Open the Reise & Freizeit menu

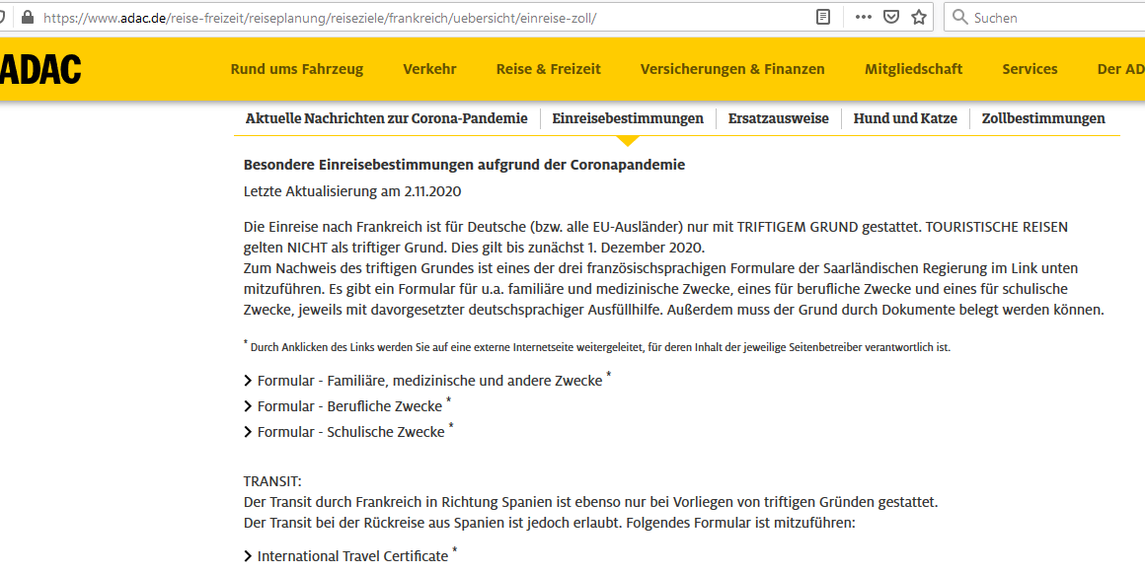pos(548,69)
